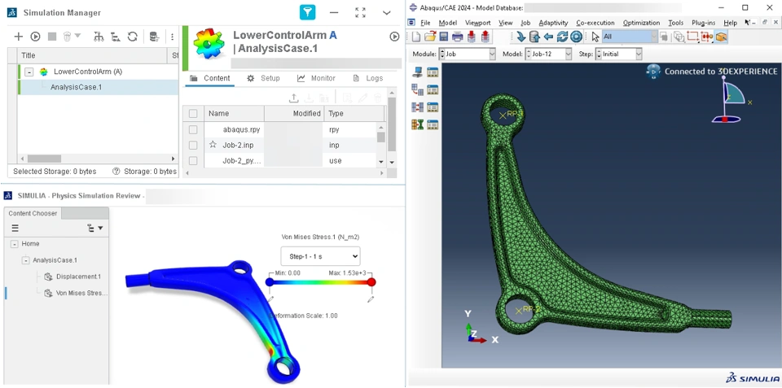Add new item with plus icon
Image resolution: width=782 pixels, height=388 pixels.
18,37
